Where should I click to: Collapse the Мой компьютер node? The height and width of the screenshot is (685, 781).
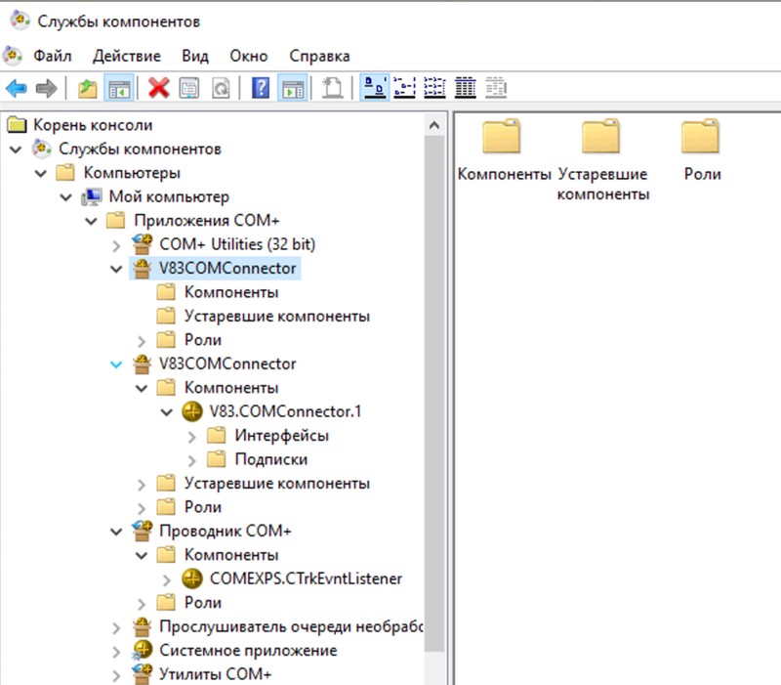pos(66,197)
